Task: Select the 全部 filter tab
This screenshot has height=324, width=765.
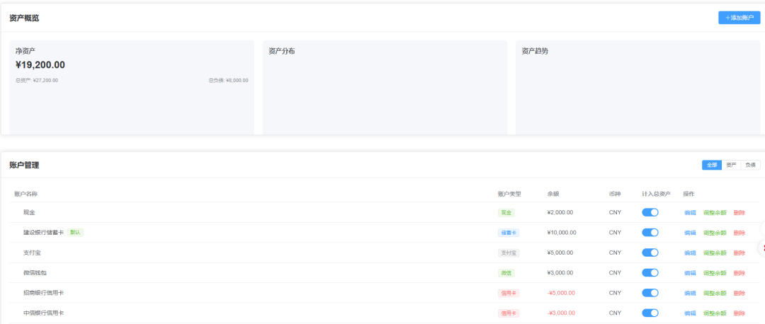Action: tap(712, 165)
